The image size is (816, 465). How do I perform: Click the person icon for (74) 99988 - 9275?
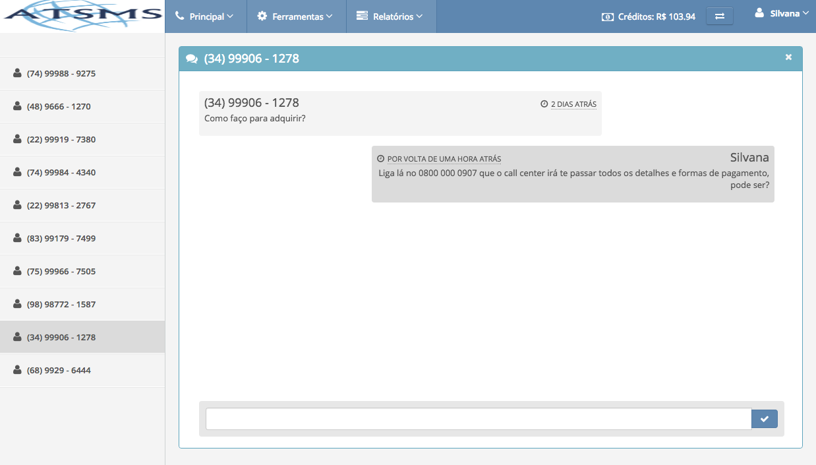pos(17,73)
